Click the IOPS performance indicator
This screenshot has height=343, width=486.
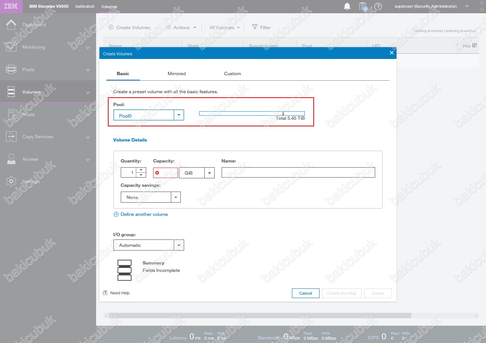coord(388,337)
